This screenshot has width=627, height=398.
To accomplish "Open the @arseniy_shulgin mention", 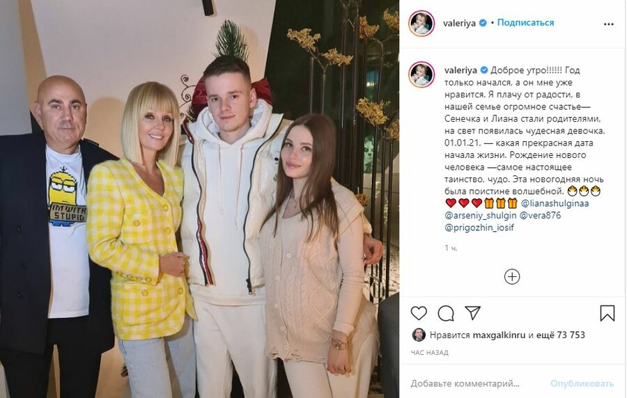I will pos(480,216).
